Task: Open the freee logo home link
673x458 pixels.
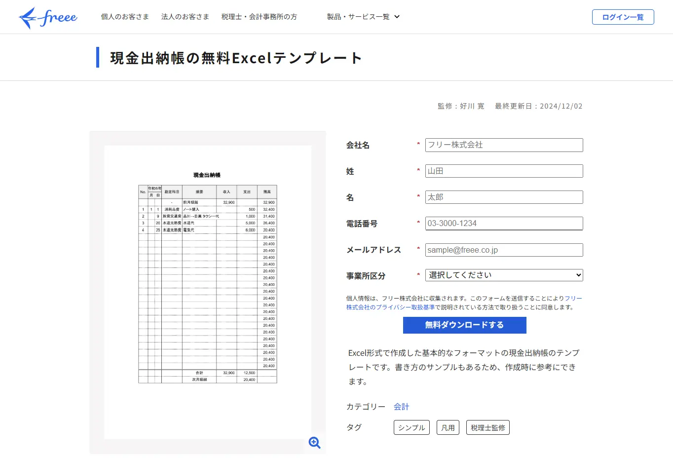Action: (x=48, y=18)
